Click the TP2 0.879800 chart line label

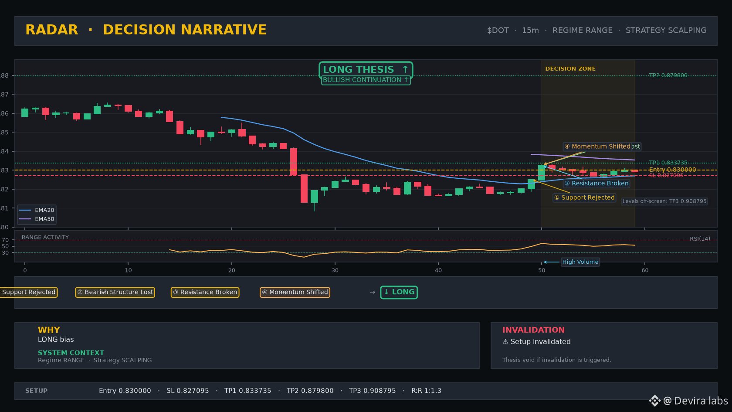[668, 75]
